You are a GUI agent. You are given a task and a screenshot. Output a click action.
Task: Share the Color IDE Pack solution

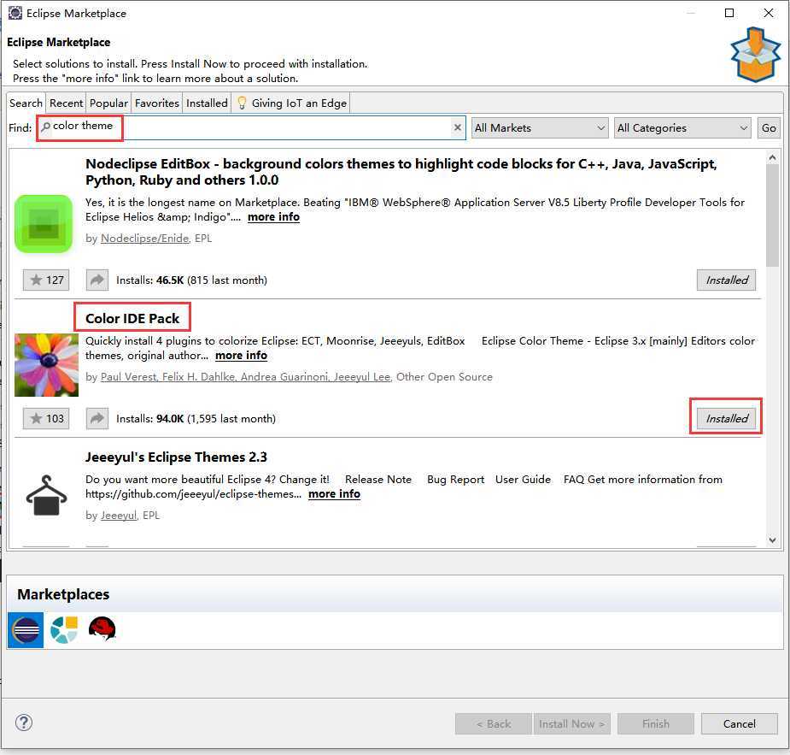97,419
